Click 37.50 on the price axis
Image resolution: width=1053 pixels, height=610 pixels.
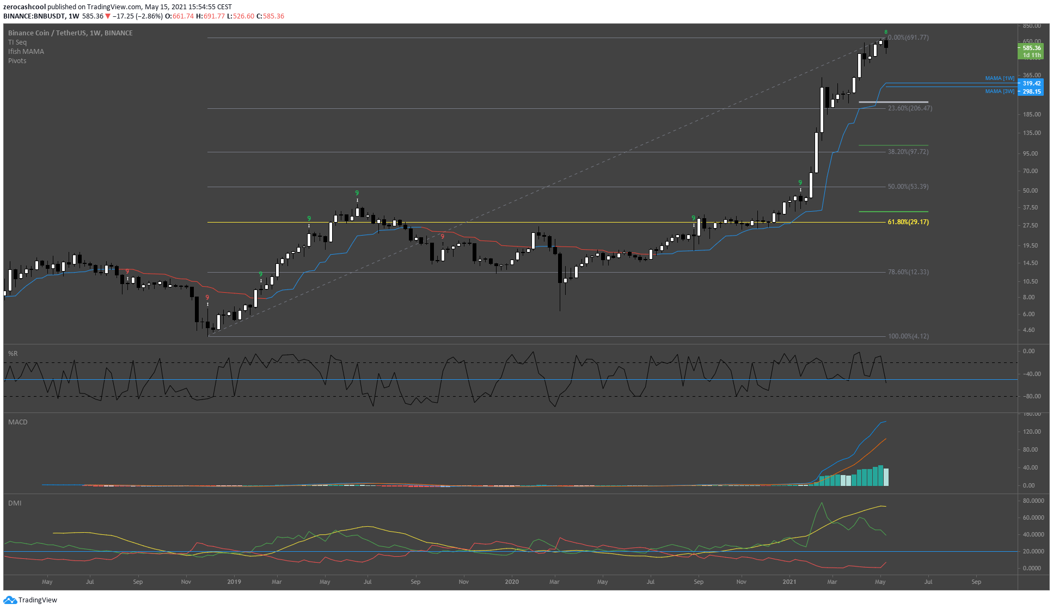[1030, 207]
